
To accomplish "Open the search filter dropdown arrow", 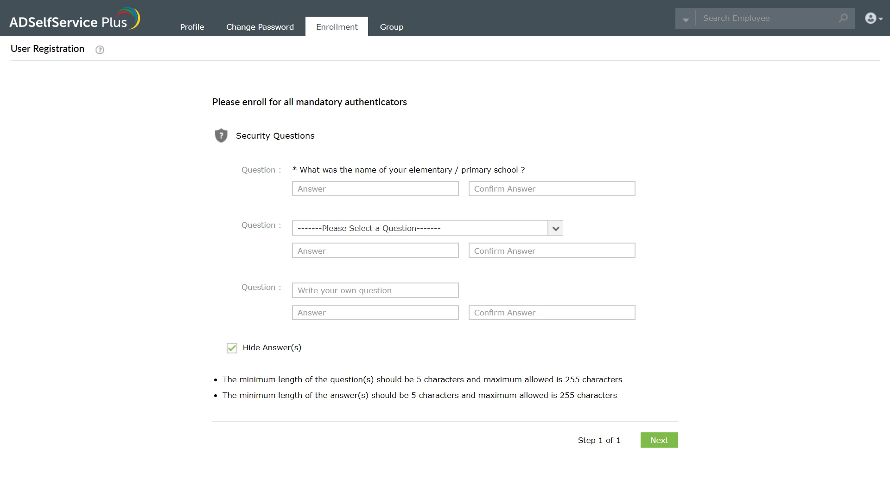I will coord(686,18).
